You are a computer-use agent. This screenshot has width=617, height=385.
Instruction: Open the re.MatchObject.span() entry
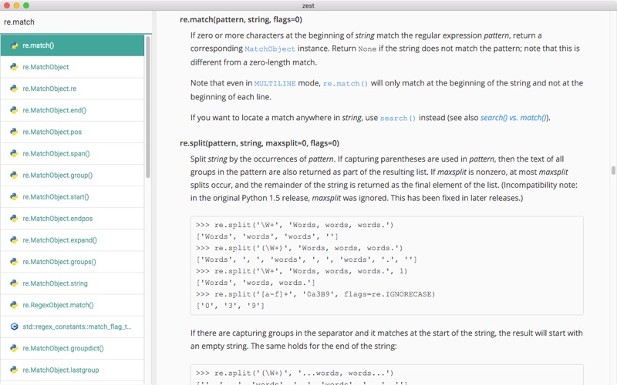pyautogui.click(x=72, y=153)
